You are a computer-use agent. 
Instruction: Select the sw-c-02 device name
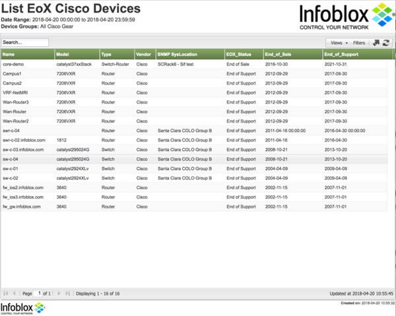(10, 178)
